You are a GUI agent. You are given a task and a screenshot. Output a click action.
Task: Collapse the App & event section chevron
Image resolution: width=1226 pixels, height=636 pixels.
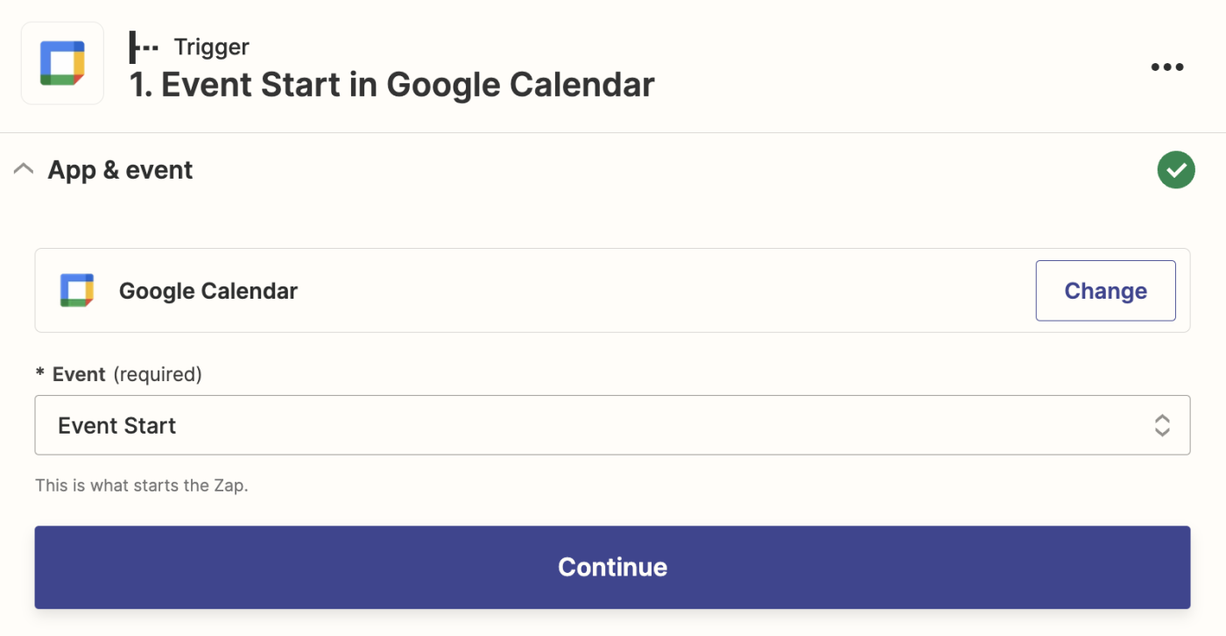pyautogui.click(x=24, y=169)
